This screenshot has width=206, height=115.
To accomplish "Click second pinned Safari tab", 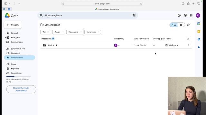I will point(9,9).
